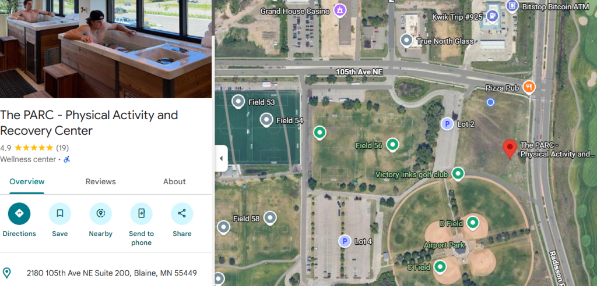Screen dimensions: 597x286
Task: Switch to the Reviews tab
Action: [100, 181]
